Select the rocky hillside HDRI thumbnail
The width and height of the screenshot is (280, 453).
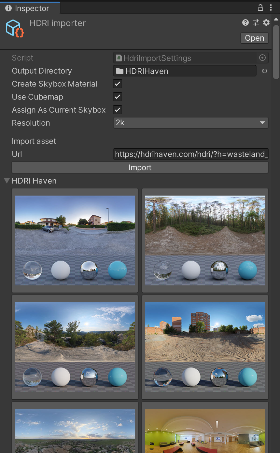75,347
